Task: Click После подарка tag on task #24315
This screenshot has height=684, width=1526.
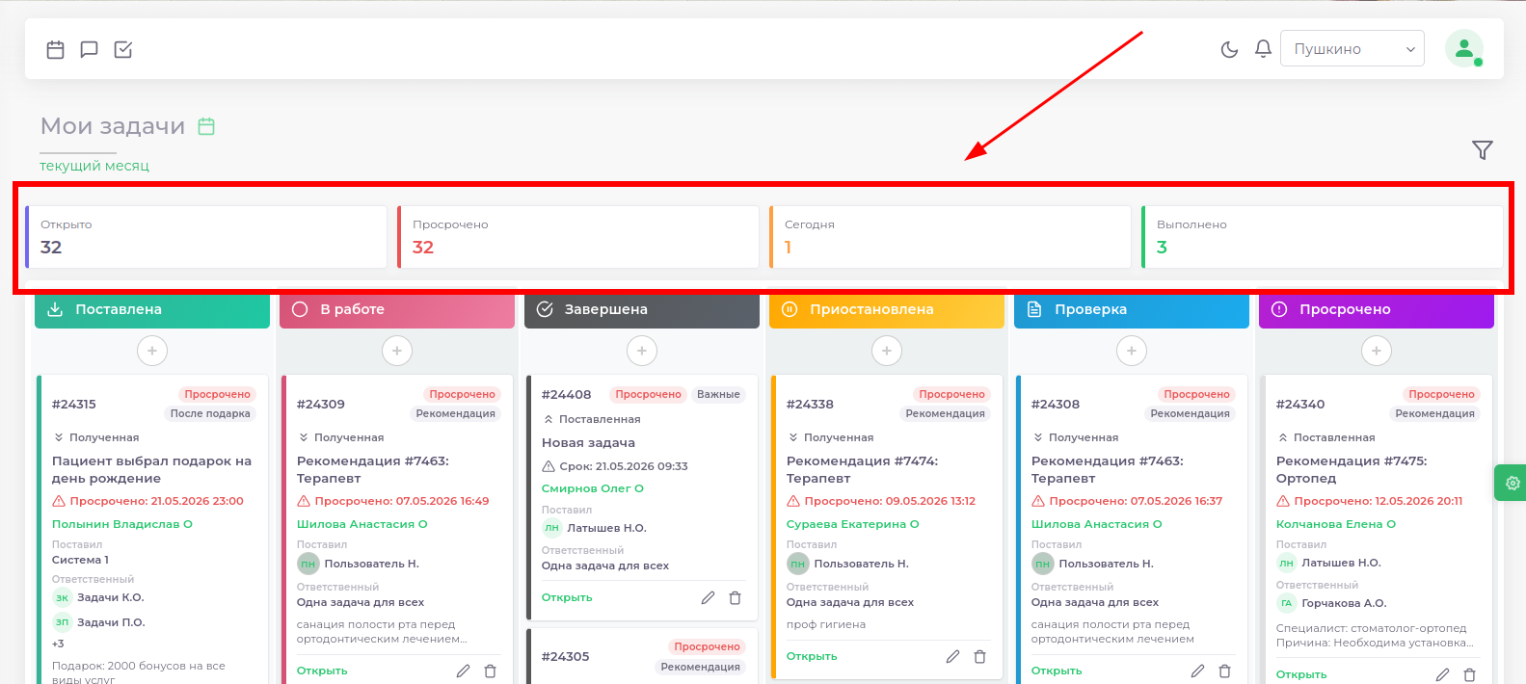Action: point(210,413)
